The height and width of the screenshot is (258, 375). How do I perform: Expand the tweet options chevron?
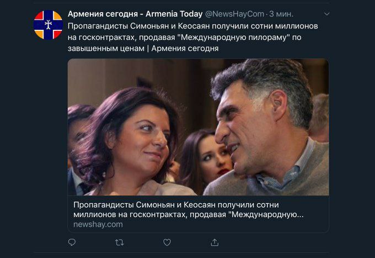326,14
